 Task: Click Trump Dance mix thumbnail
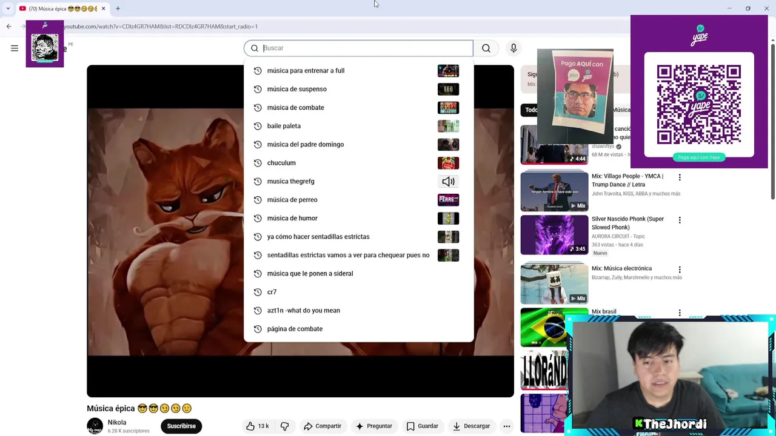tap(554, 191)
